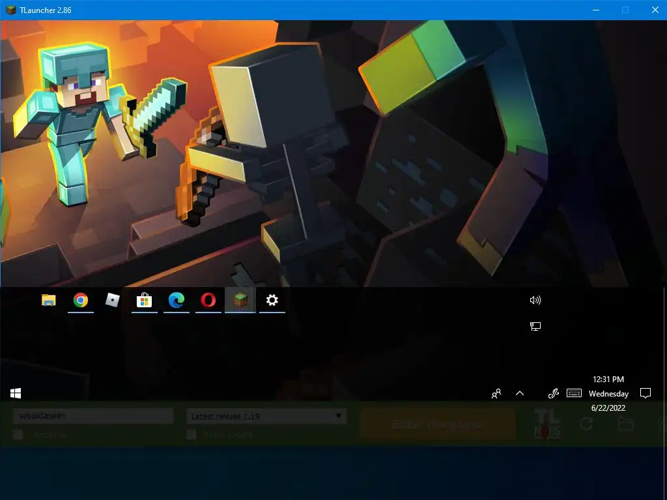Minimize the TLauncher window

pos(596,10)
